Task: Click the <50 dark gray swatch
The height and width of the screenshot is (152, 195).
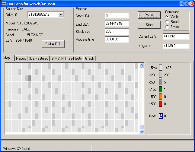Action: 161,82
